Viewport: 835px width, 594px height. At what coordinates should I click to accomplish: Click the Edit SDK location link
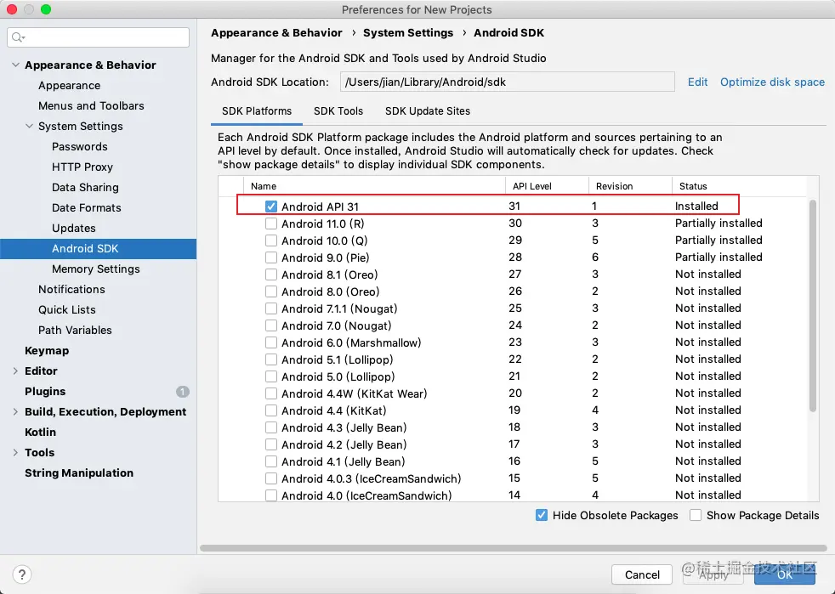(697, 82)
